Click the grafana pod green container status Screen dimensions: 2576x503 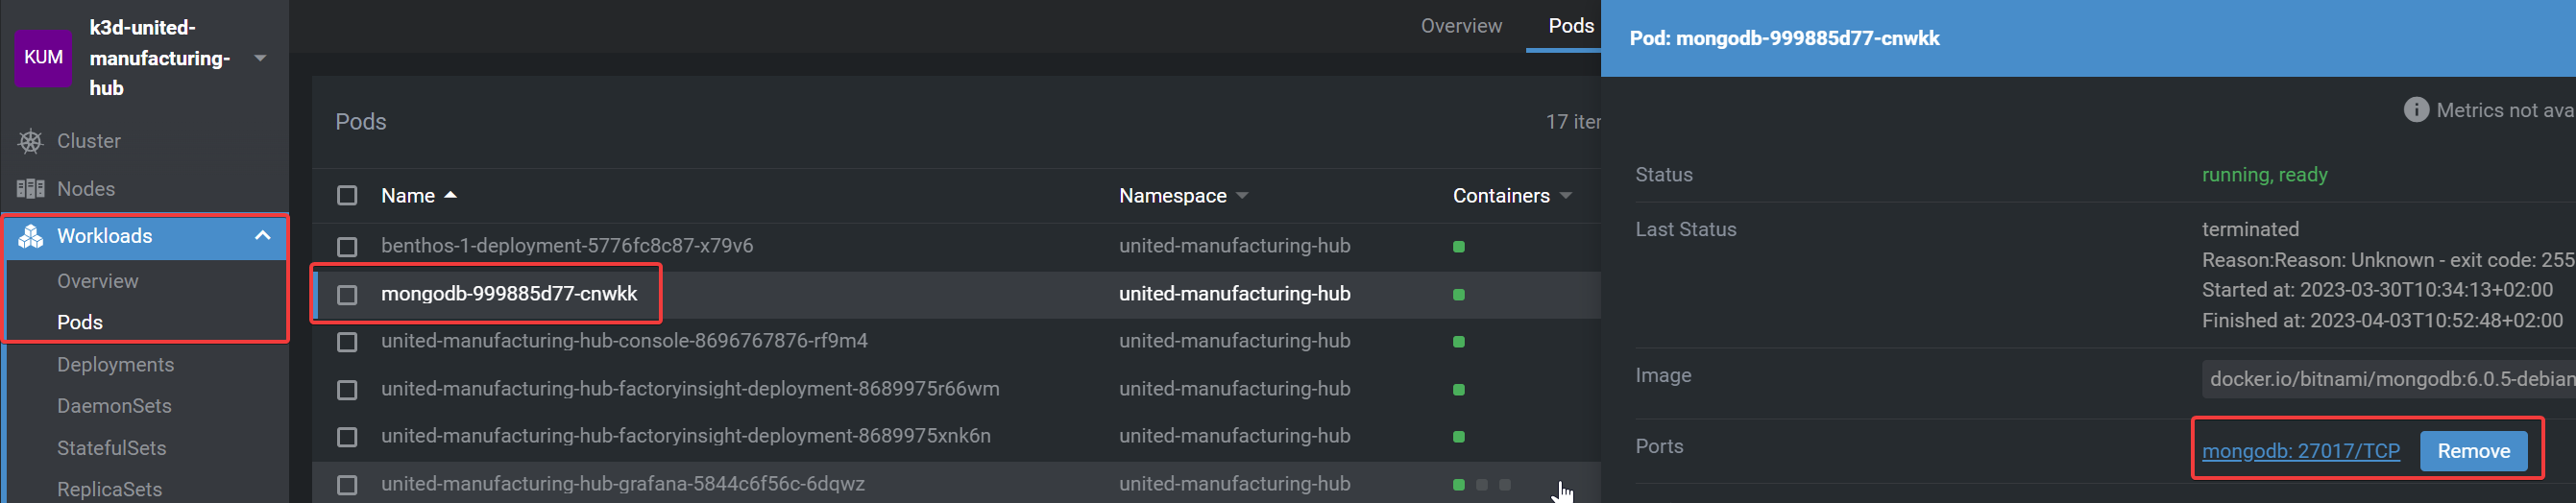tap(1459, 485)
